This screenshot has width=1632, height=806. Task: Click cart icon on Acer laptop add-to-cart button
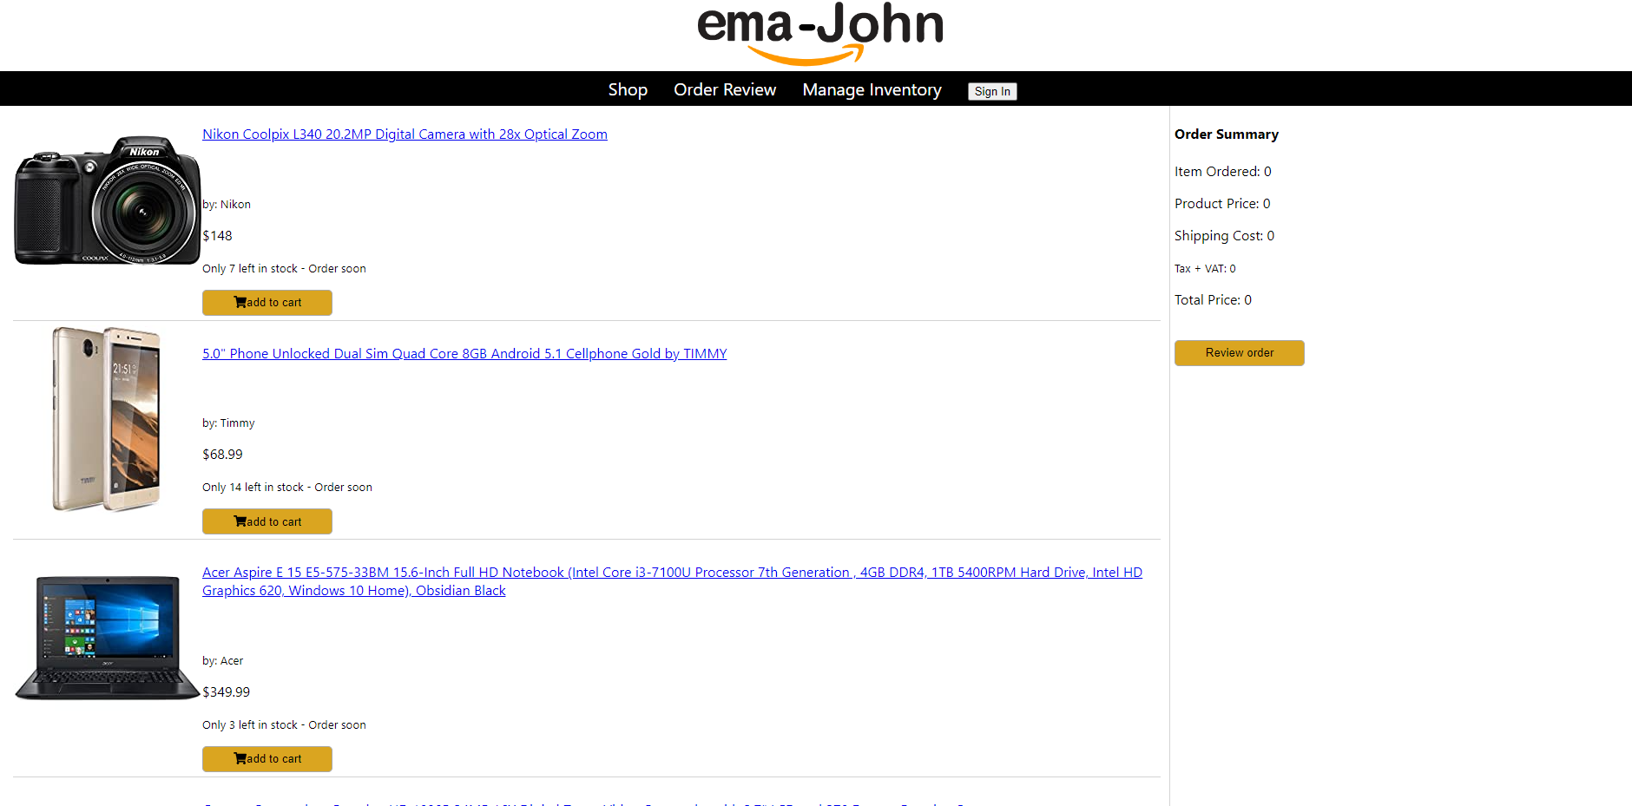(x=240, y=759)
